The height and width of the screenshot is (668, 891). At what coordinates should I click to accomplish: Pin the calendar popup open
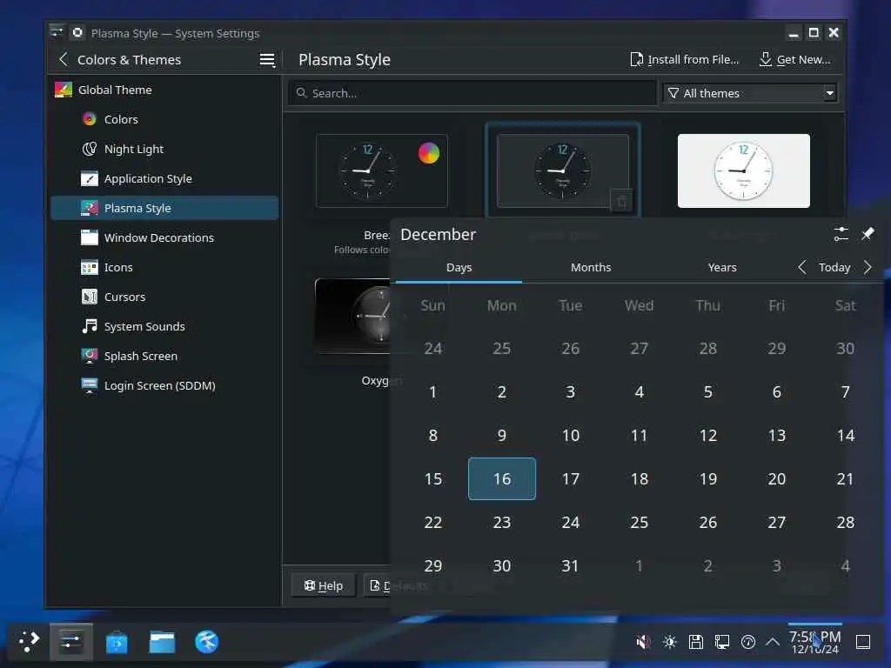click(868, 234)
